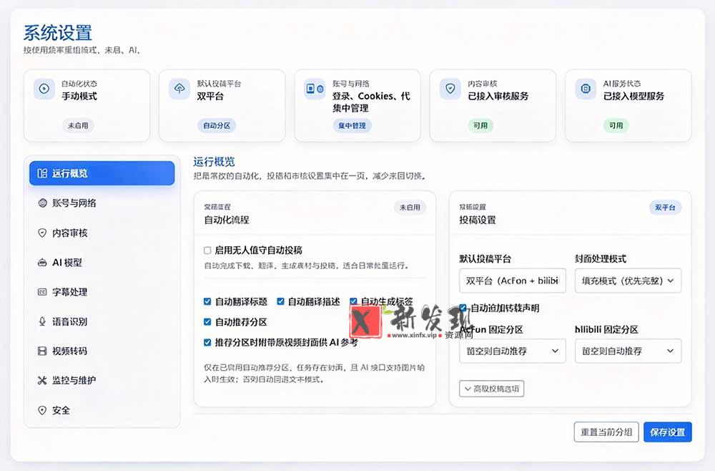Image resolution: width=715 pixels, height=471 pixels.
Task: Click the 默认投稿平台 card upload cloud icon
Action: tap(179, 89)
